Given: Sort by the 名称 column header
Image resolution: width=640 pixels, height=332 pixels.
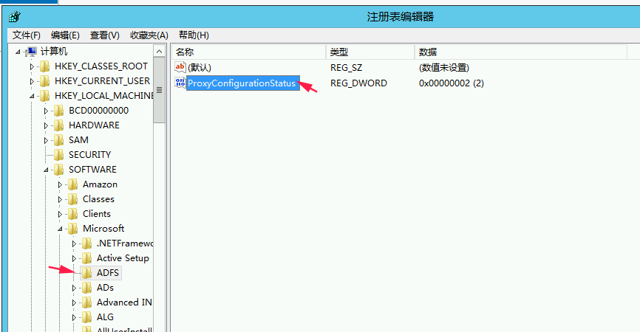Looking at the screenshot, I should click(x=249, y=52).
